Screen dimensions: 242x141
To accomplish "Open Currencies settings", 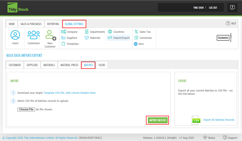I will pos(143,38).
